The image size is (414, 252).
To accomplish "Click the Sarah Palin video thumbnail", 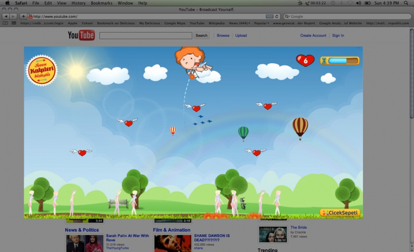I will (x=84, y=243).
